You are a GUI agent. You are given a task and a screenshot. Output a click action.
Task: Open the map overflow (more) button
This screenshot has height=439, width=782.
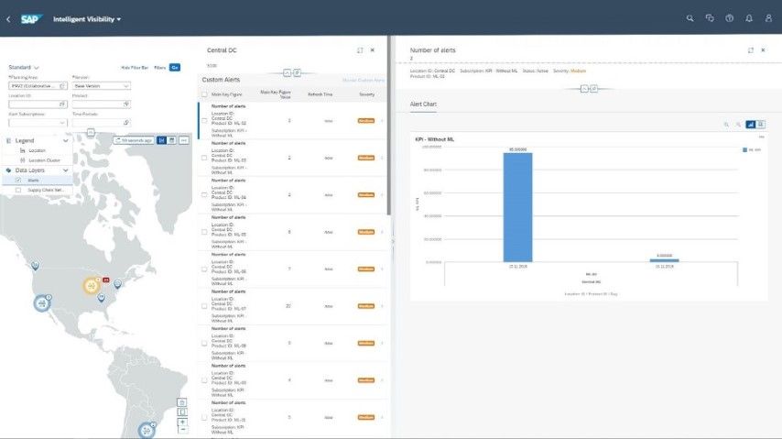(183, 140)
